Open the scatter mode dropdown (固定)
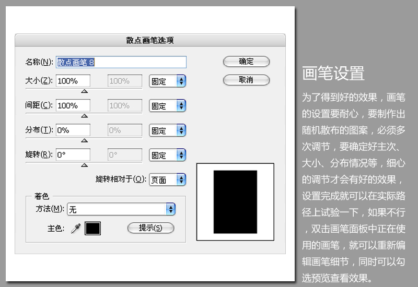This screenshot has width=418, height=287. [167, 130]
